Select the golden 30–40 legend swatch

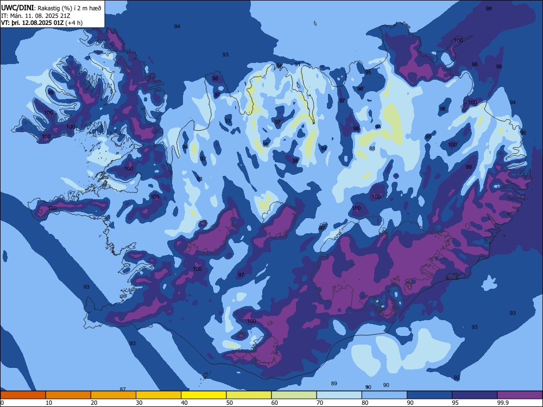point(159,395)
